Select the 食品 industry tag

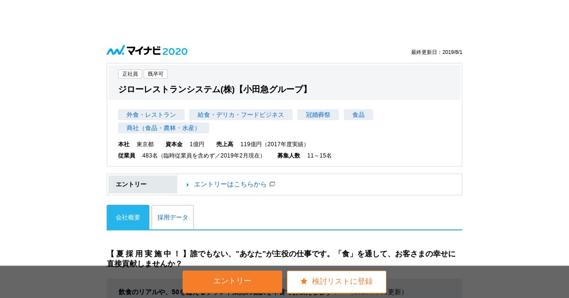click(x=358, y=114)
